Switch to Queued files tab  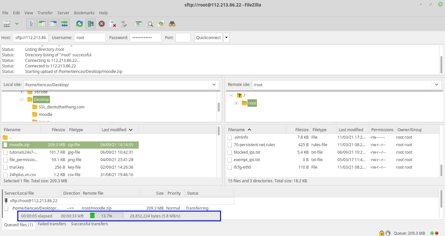click(x=19, y=225)
